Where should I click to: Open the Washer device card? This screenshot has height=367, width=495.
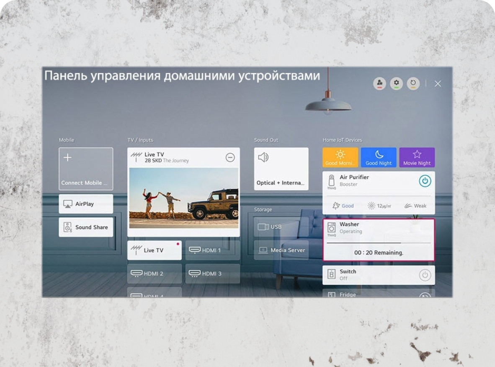(x=379, y=240)
